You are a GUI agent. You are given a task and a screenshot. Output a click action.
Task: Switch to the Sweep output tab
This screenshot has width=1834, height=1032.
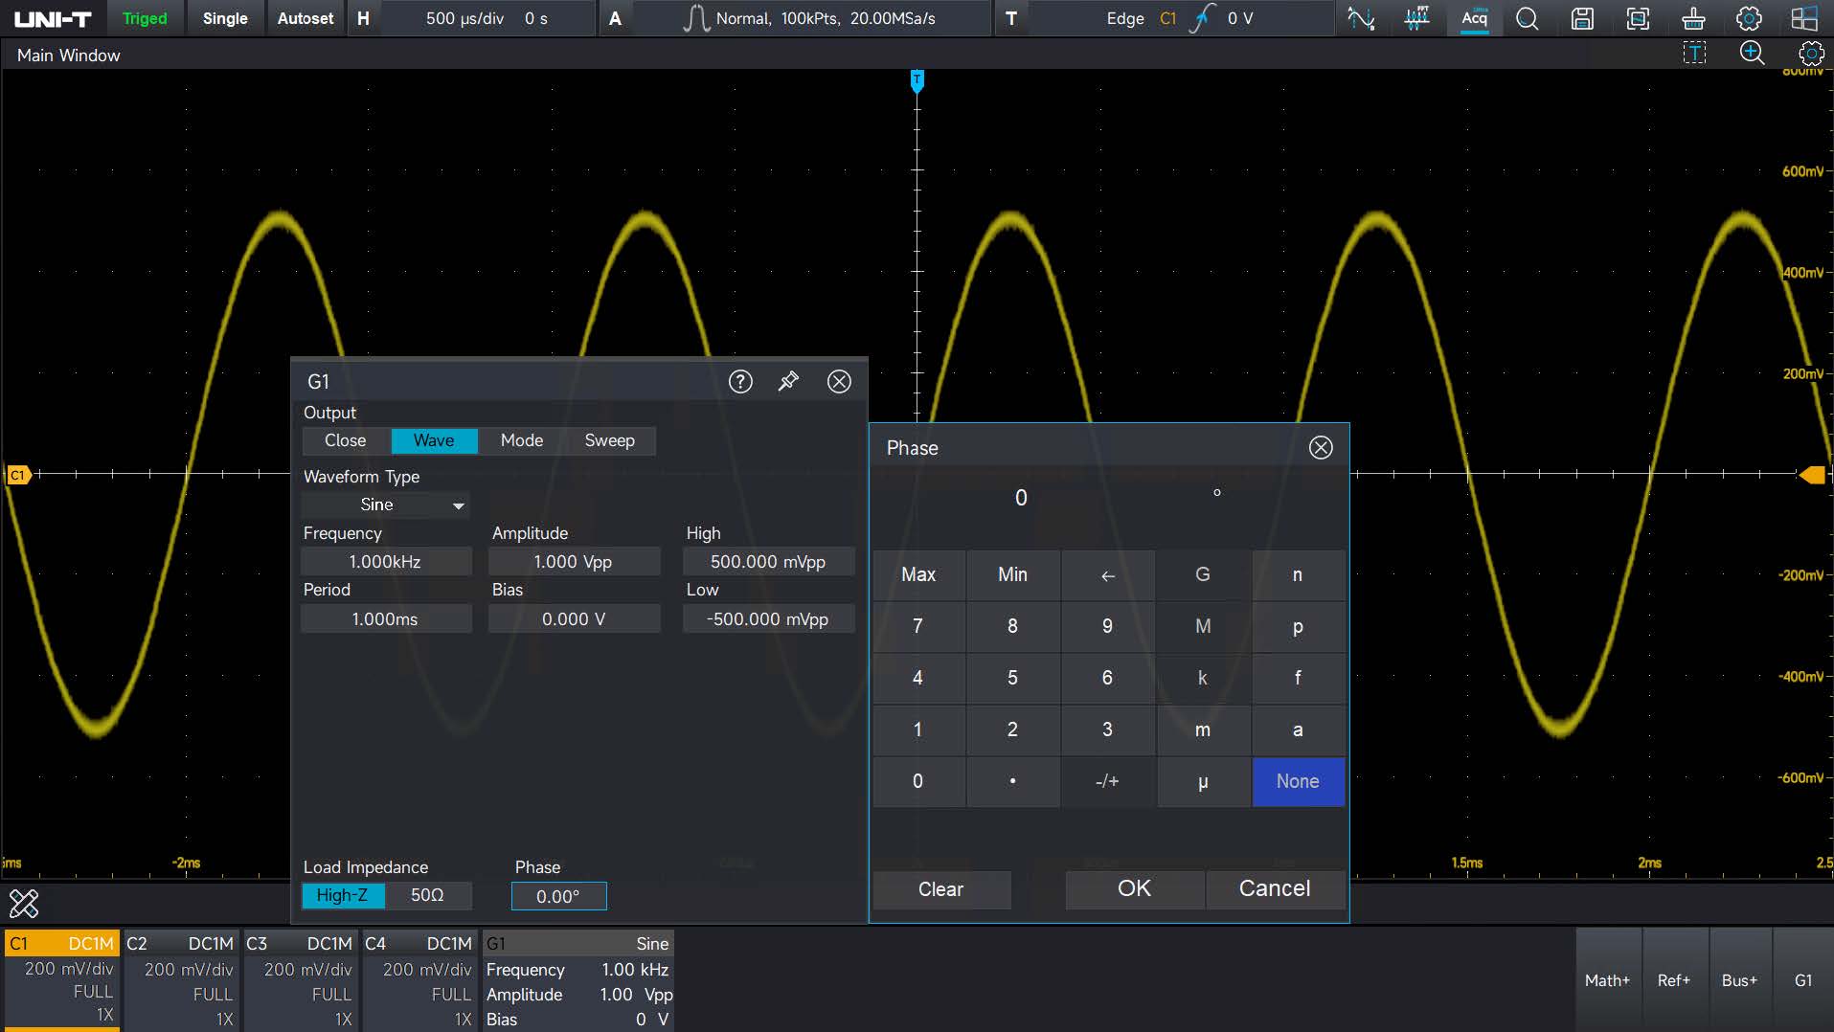[x=609, y=440]
